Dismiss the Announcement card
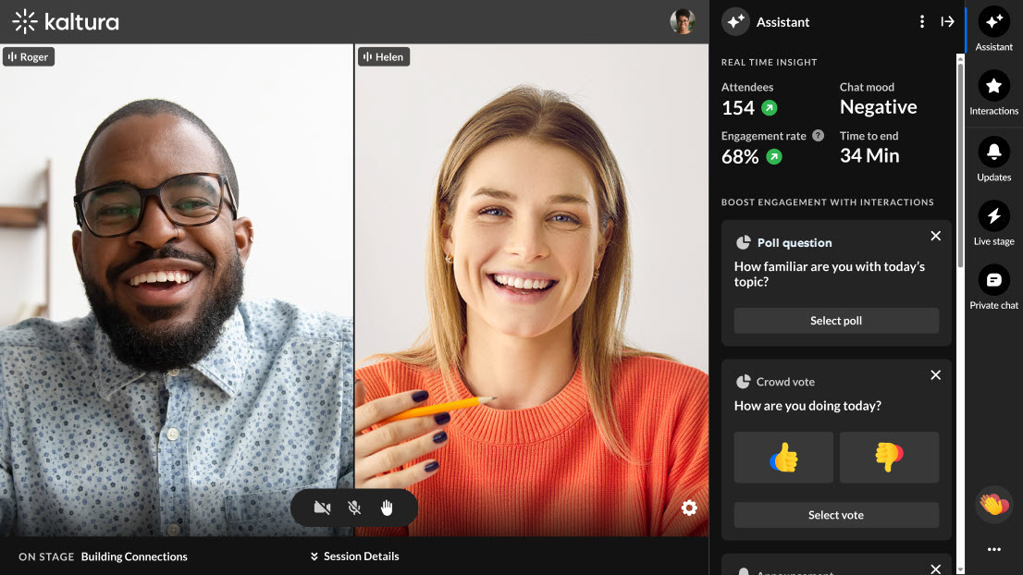The width and height of the screenshot is (1023, 575). (x=935, y=569)
